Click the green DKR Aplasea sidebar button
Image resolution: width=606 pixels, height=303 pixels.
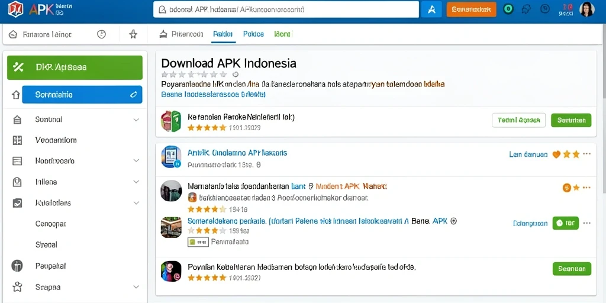coord(75,67)
